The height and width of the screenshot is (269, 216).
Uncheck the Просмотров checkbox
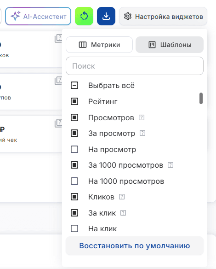coord(74,117)
